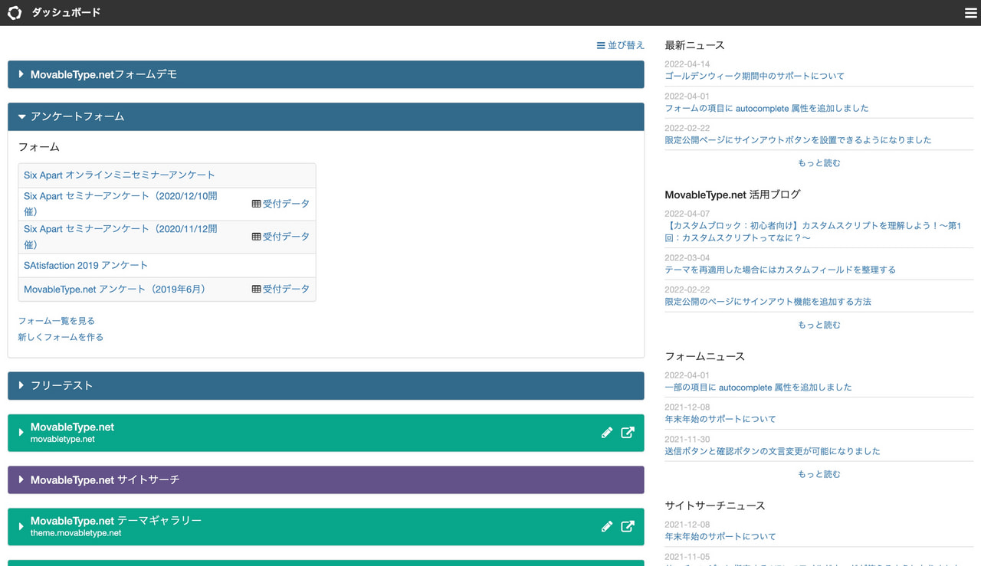Click the sort icon beside 並び替え
The height and width of the screenshot is (566, 981).
coord(600,45)
